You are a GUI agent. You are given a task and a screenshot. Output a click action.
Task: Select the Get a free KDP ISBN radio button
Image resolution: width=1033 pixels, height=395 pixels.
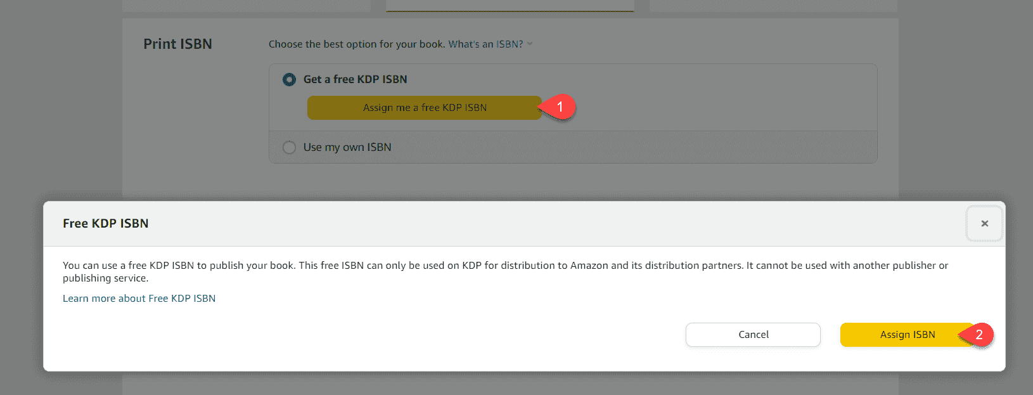pyautogui.click(x=289, y=79)
